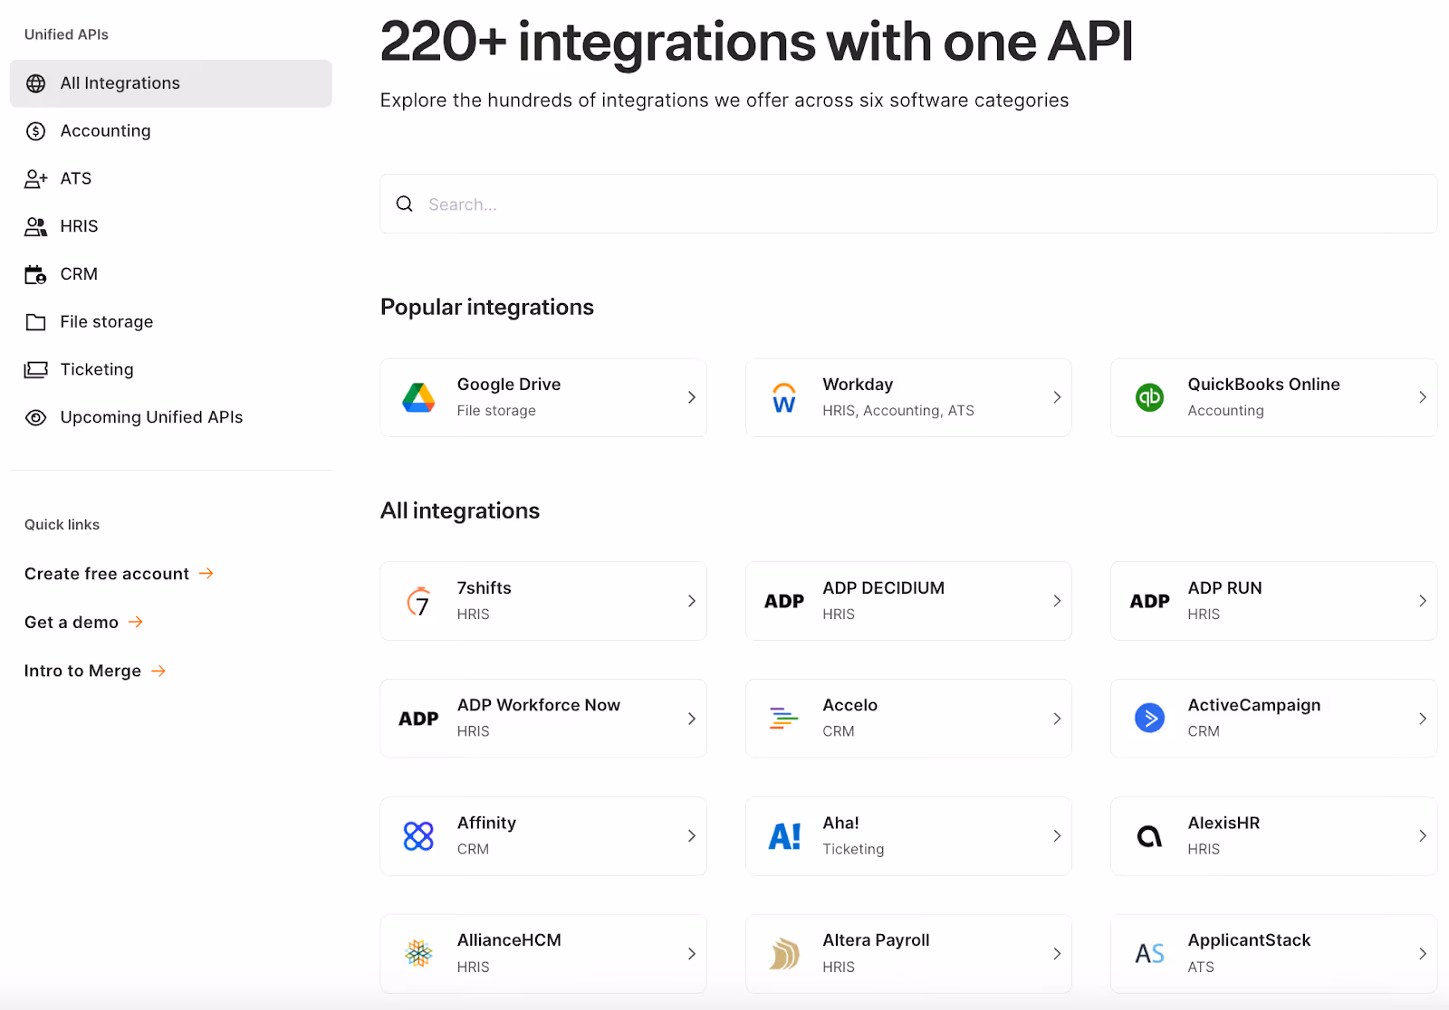The width and height of the screenshot is (1449, 1010).
Task: Select ATS category in sidebar
Action: (171, 179)
